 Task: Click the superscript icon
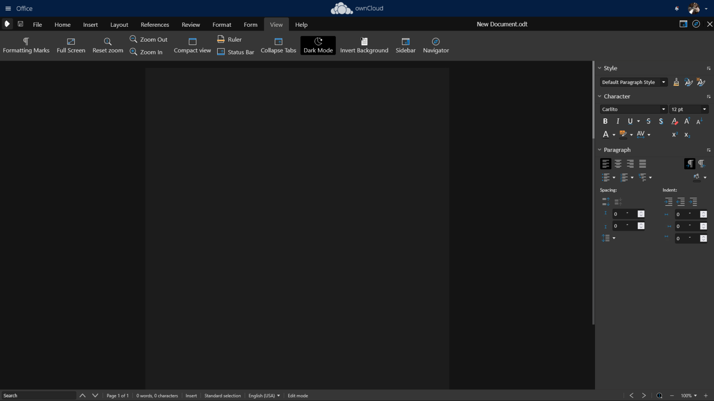(x=674, y=135)
